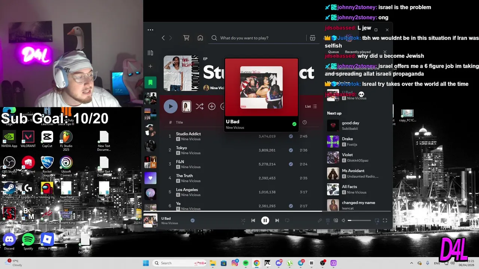Screen dimensions: 479x269
Task: Open the green bookmarked Episodes playlist
Action: tap(150, 82)
